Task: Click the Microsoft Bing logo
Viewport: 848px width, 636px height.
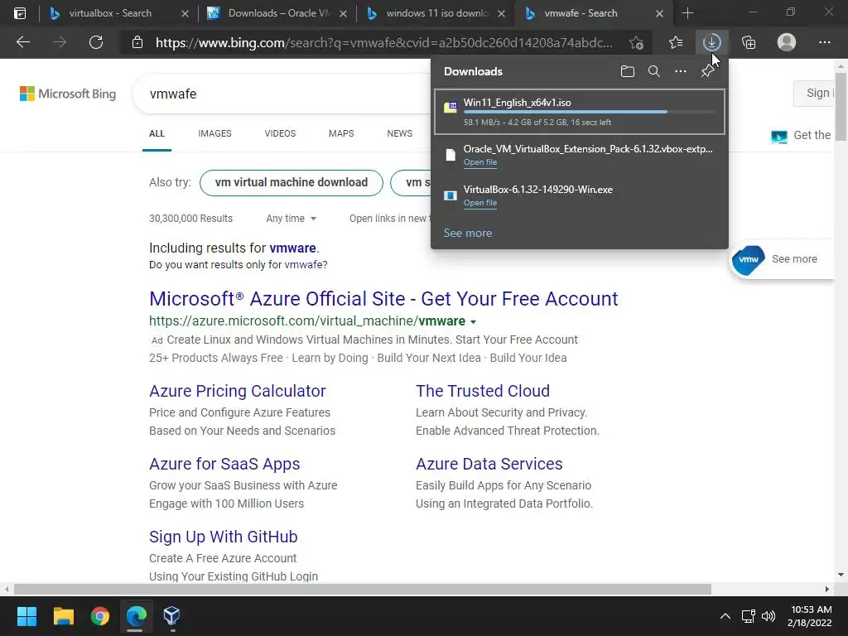Action: [x=68, y=94]
